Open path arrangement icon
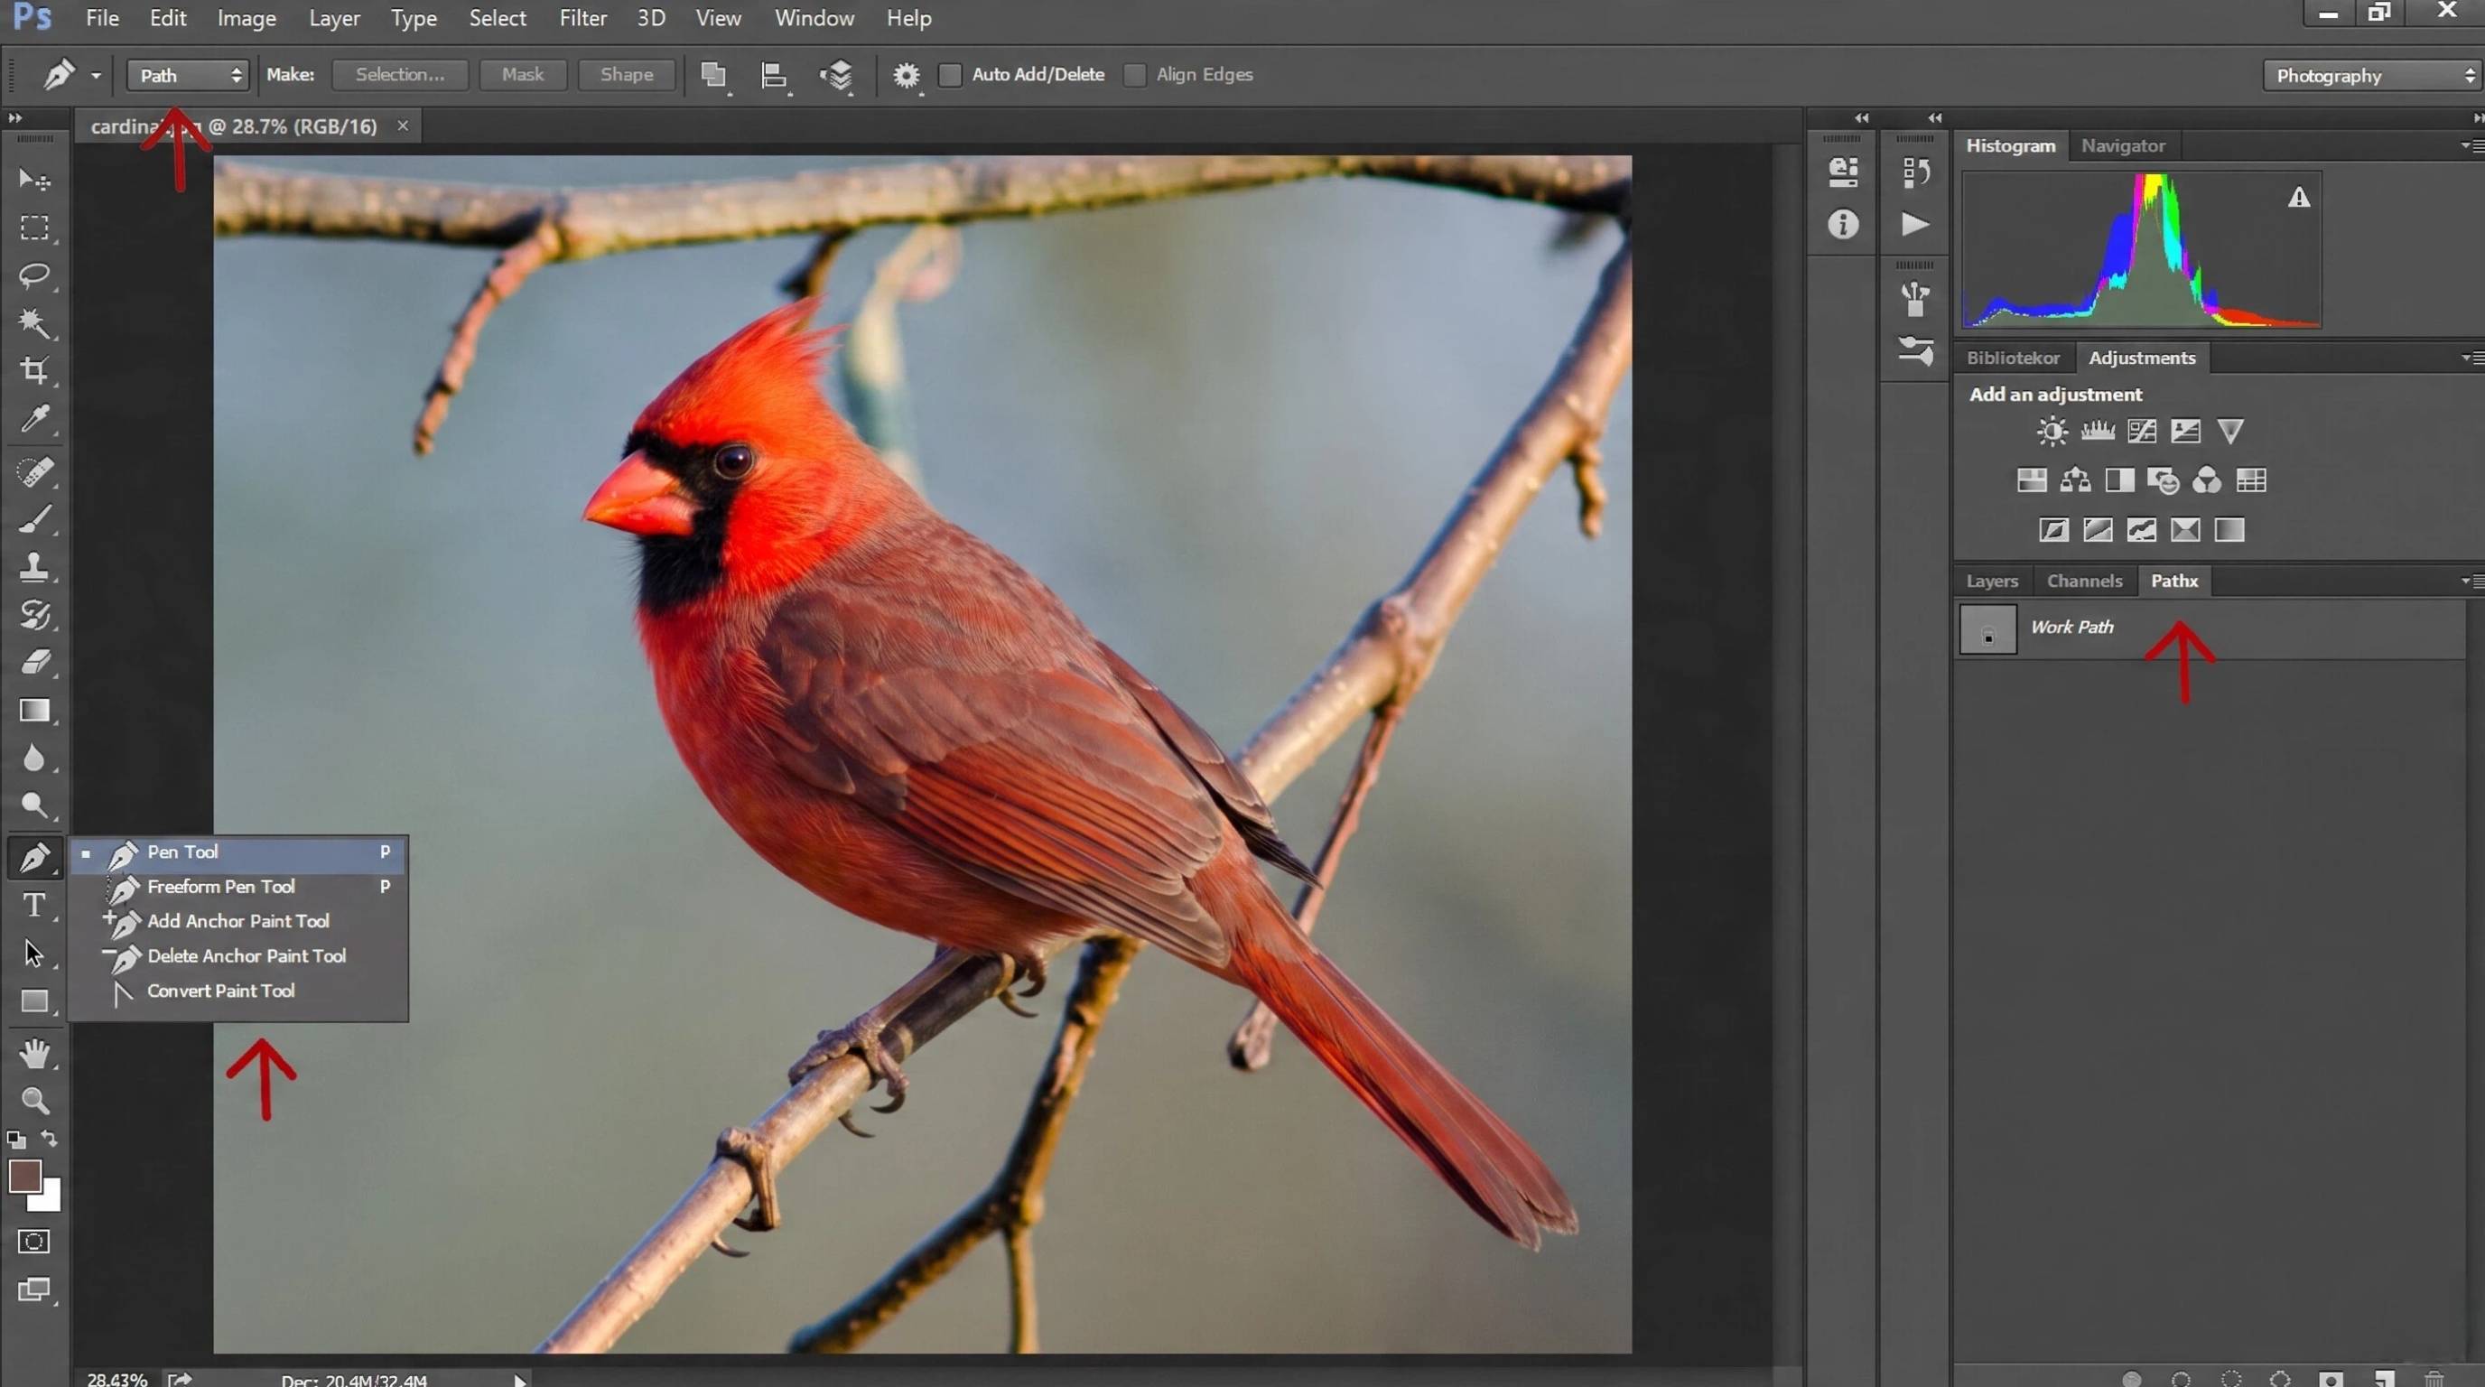The image size is (2485, 1387). click(836, 75)
